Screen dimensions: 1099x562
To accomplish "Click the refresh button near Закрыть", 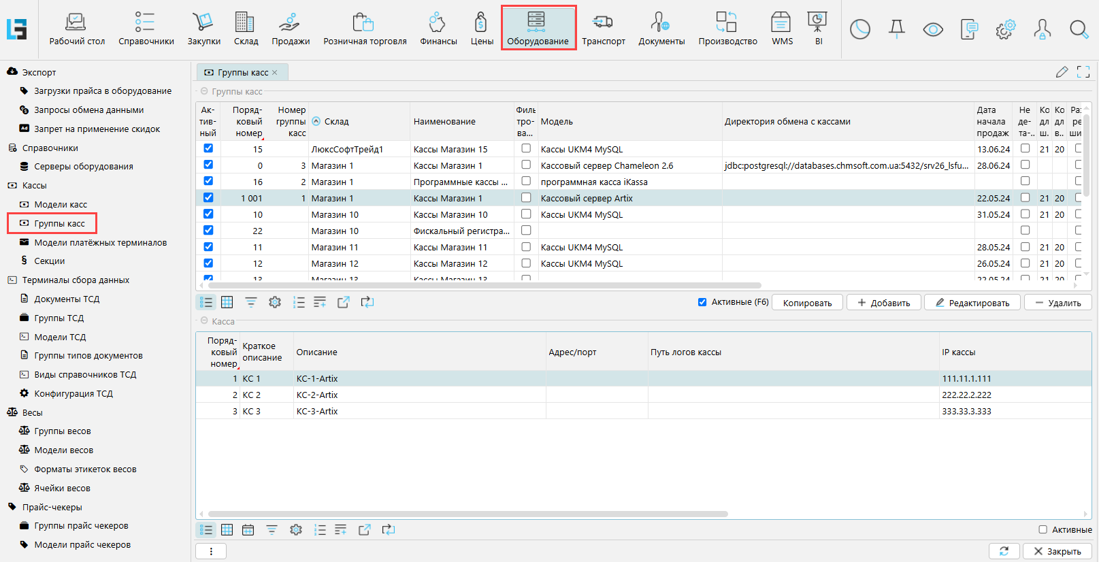I will point(1004,551).
